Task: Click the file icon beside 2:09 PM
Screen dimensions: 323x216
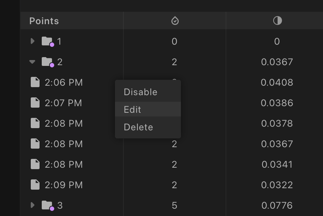Action: [35, 185]
